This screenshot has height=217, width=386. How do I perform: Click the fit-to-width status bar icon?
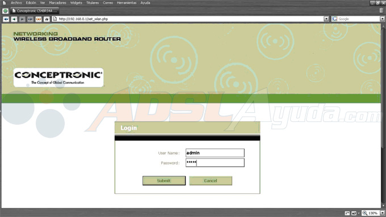point(347,213)
